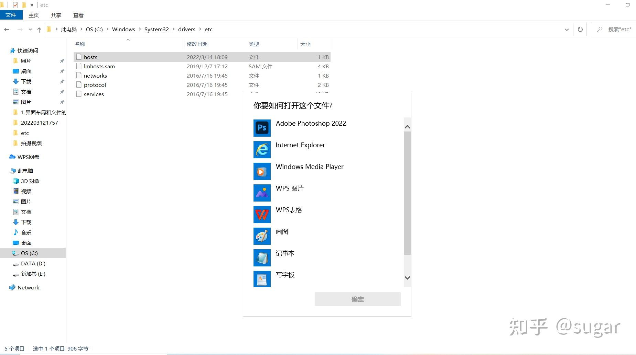
Task: Unpin 图片 from Quick Access
Action: [62, 102]
